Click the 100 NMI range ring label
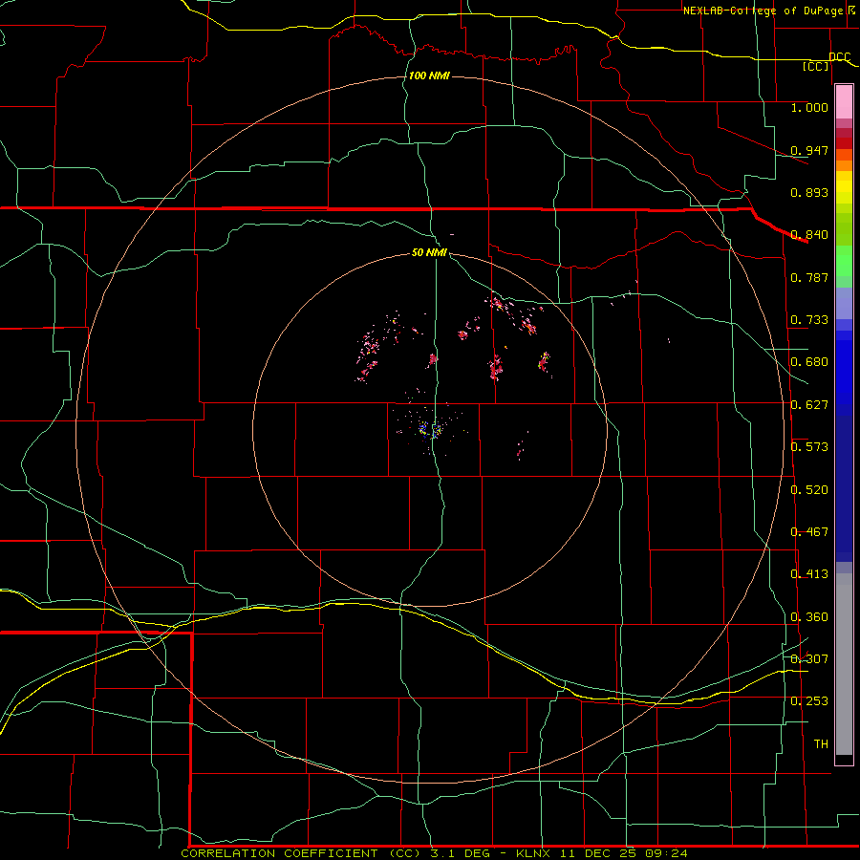This screenshot has height=860, width=860. coord(429,75)
